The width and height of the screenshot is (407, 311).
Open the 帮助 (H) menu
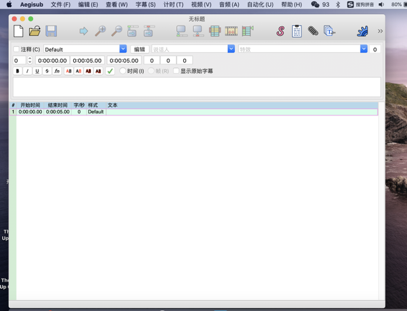291,4
